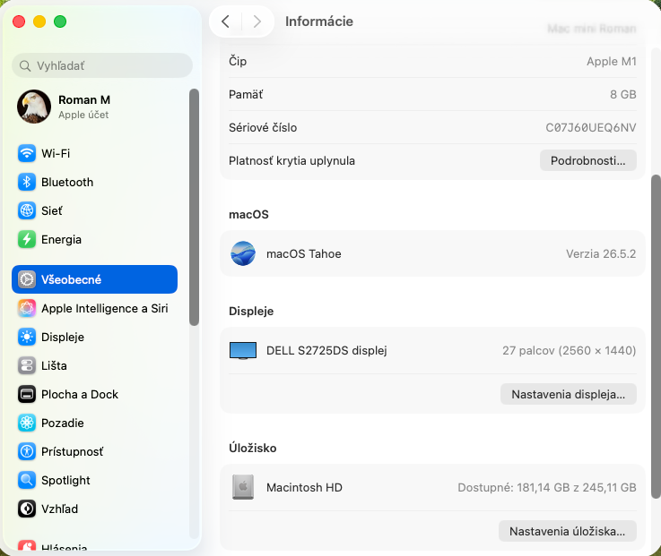The width and height of the screenshot is (661, 556).
Task: Select the Prístupnosť accessibility icon
Action: (x=27, y=451)
